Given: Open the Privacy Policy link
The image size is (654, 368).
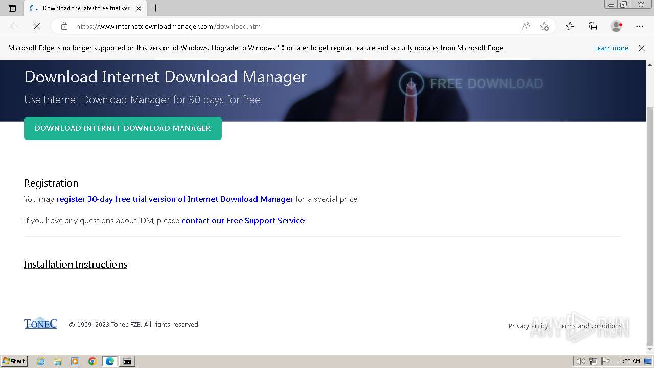Looking at the screenshot, I should coord(528,326).
